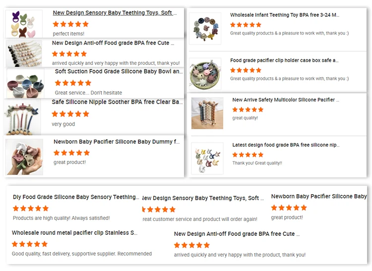372x271 pixels.
Task: Click the stars under the 'very good' review product
Action: pos(70,114)
